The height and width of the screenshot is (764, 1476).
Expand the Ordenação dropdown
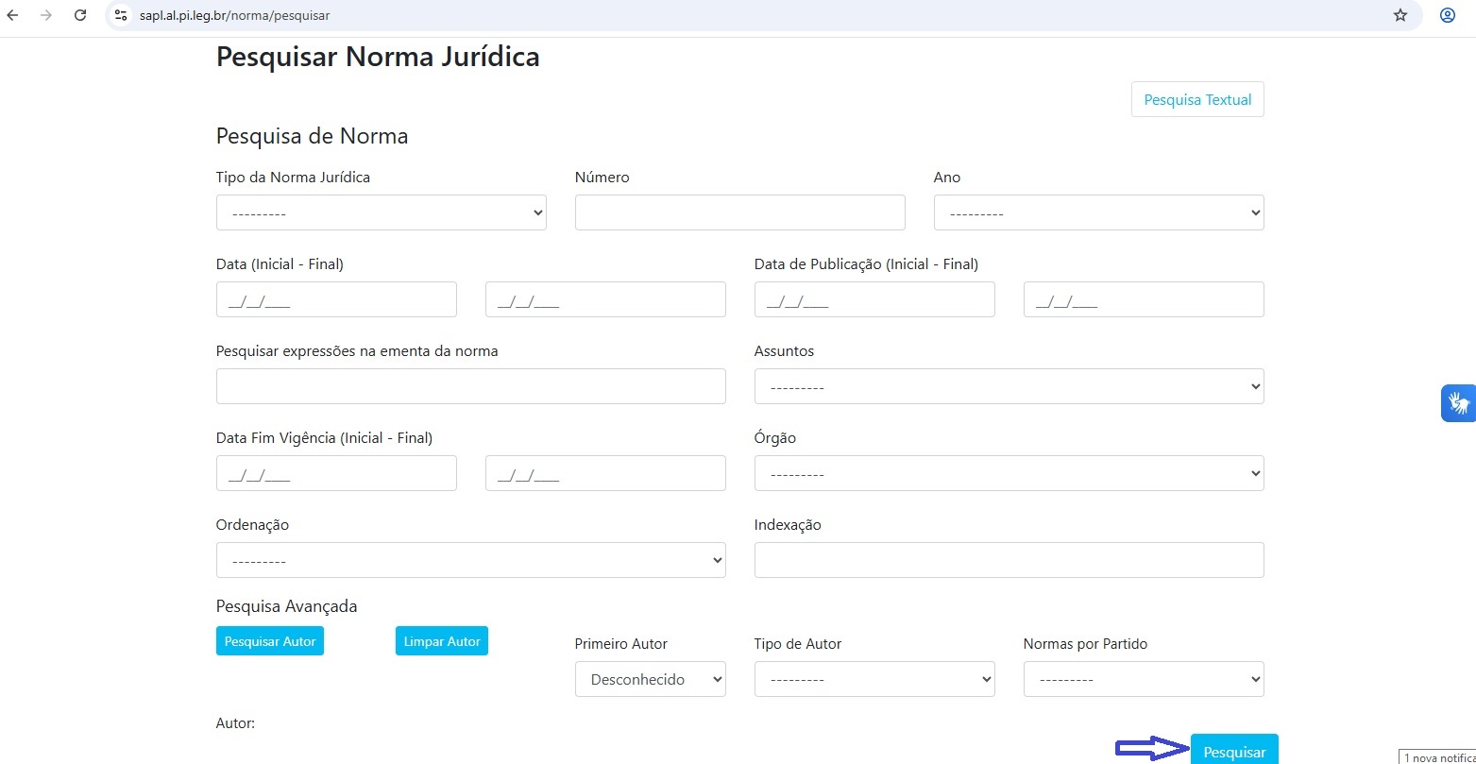coord(470,560)
